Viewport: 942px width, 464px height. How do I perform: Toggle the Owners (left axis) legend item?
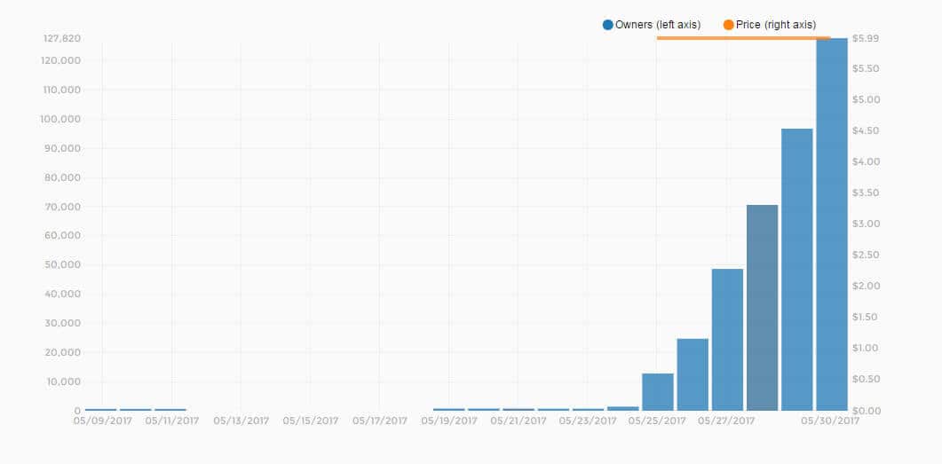[652, 25]
